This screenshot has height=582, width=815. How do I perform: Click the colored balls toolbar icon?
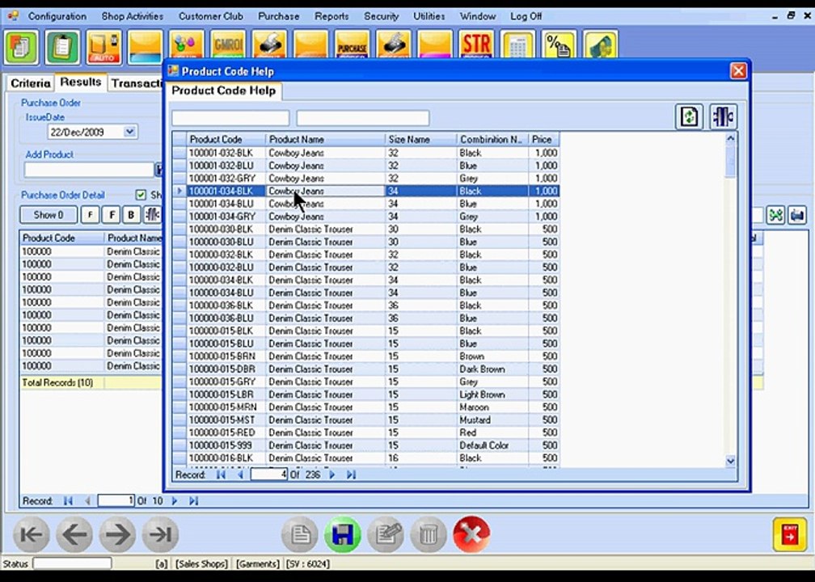[x=187, y=47]
